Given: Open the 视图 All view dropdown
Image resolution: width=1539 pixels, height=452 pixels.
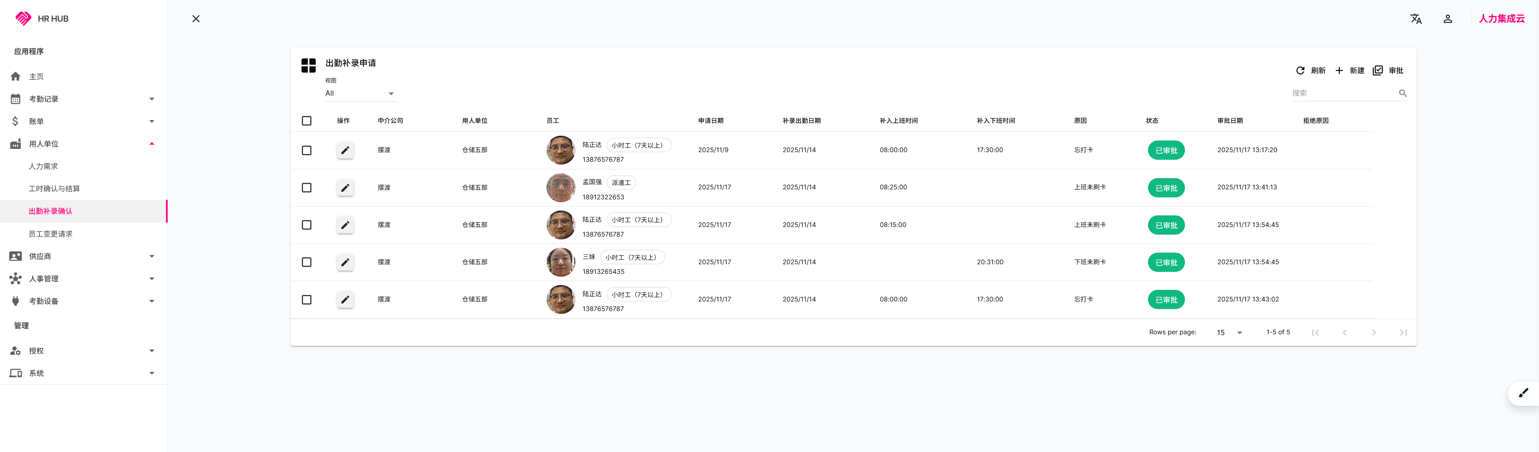Looking at the screenshot, I should tap(359, 94).
